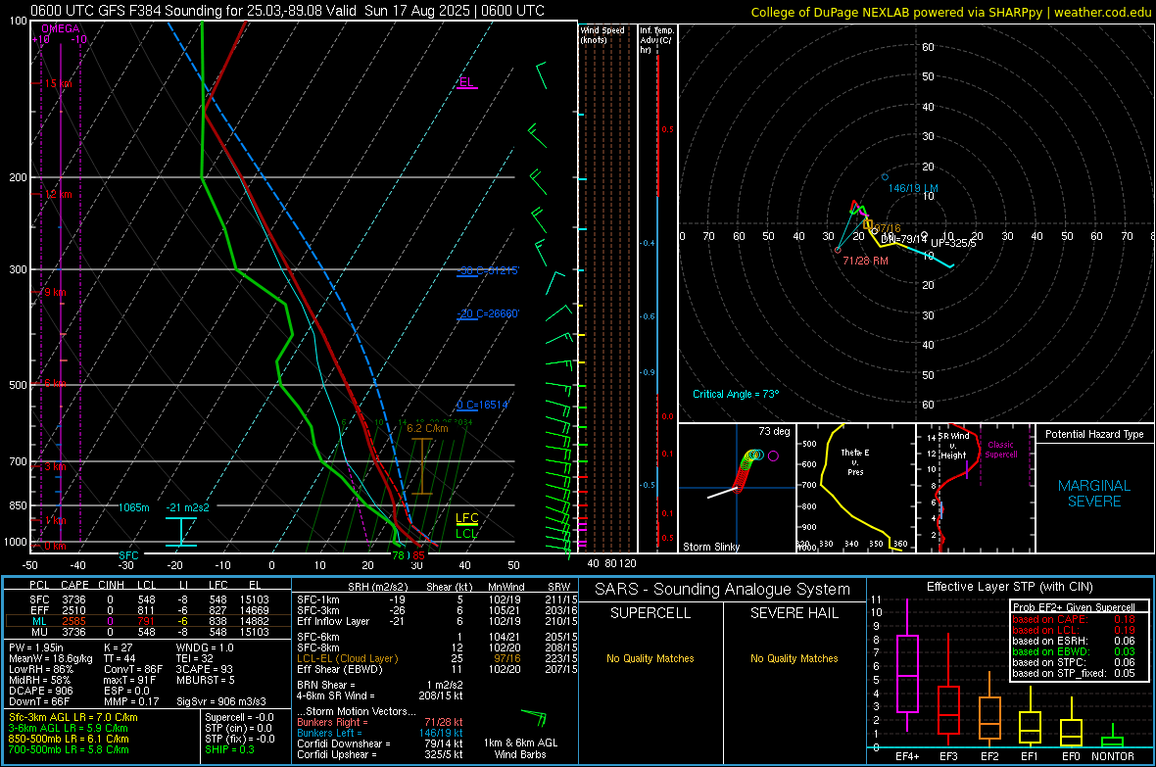Click the surface dewpoint value 78
The image size is (1156, 767).
(x=398, y=555)
